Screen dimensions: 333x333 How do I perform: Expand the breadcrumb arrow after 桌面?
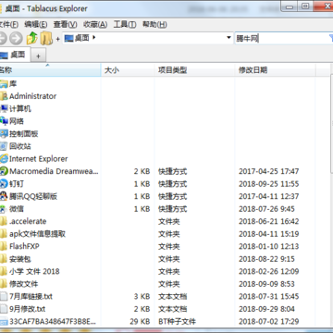tap(94, 38)
